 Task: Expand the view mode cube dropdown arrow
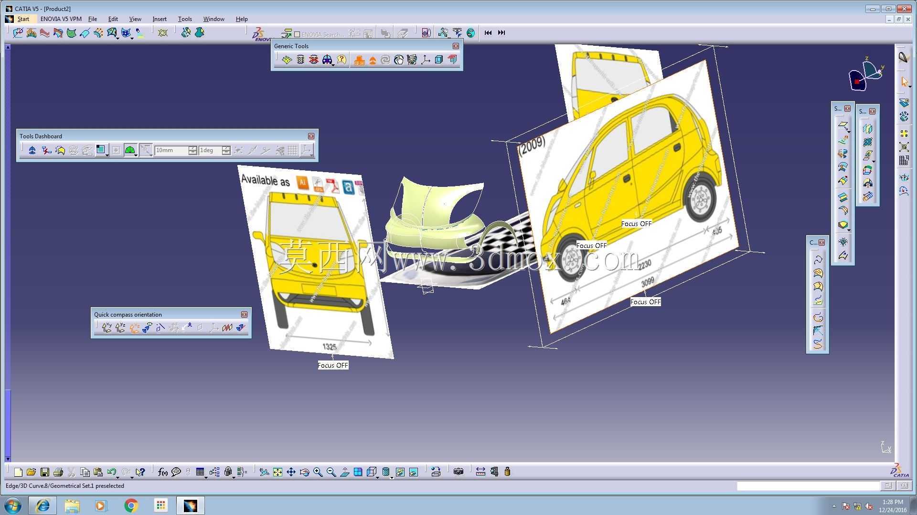click(x=378, y=476)
